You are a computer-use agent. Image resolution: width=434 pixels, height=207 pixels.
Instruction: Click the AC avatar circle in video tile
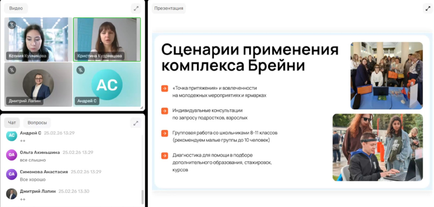107,85
